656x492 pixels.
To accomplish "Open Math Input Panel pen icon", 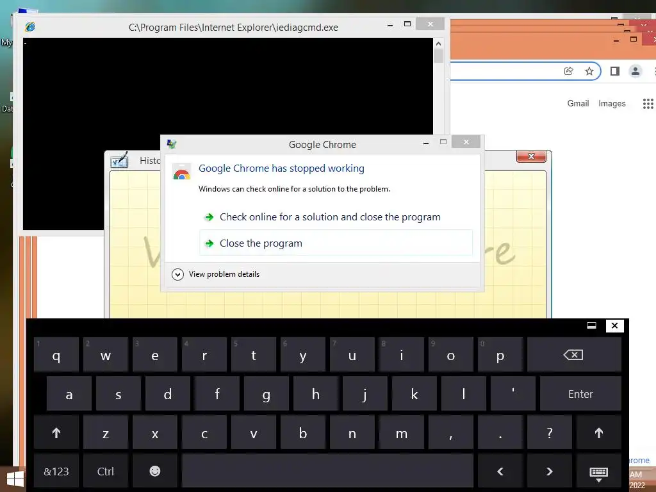I will coord(120,160).
